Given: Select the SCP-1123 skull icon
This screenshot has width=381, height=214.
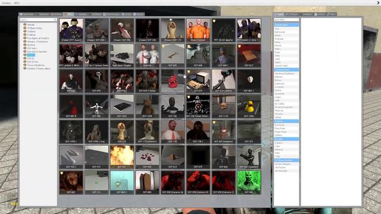Looking at the screenshot, I should pyautogui.click(x=224, y=106).
